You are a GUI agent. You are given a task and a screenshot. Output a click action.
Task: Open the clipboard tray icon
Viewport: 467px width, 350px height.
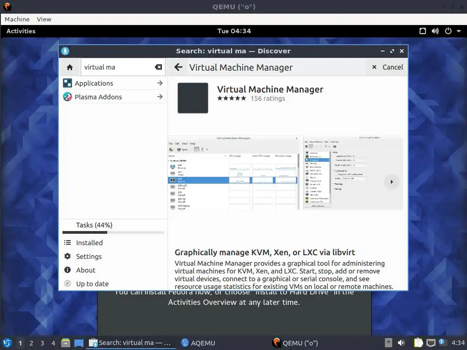point(419,343)
